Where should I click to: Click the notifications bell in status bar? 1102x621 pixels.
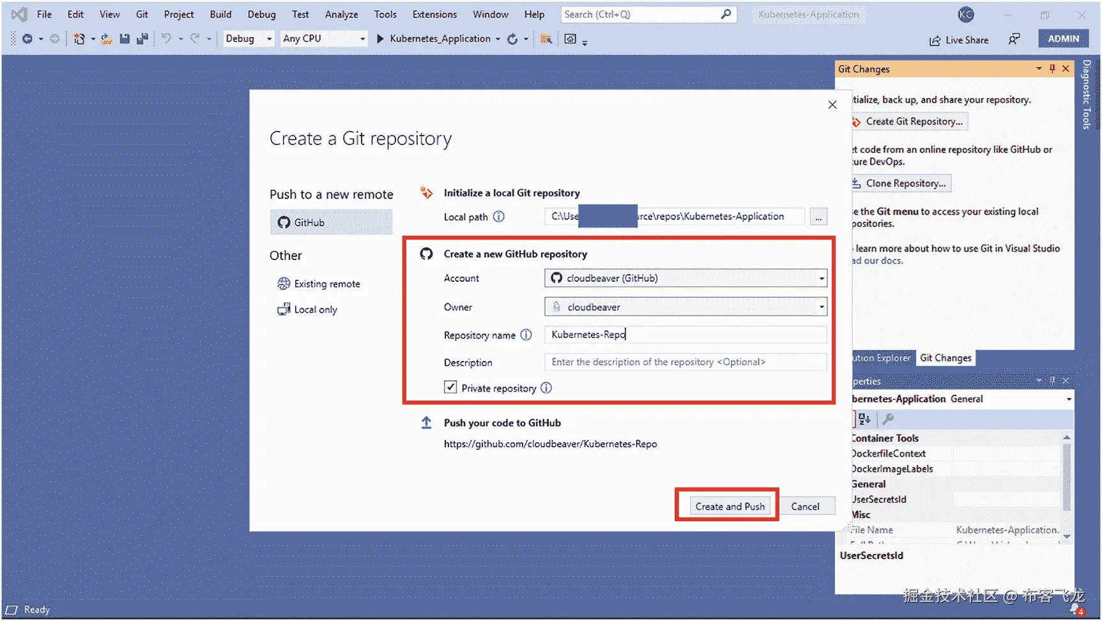pyautogui.click(x=1076, y=609)
